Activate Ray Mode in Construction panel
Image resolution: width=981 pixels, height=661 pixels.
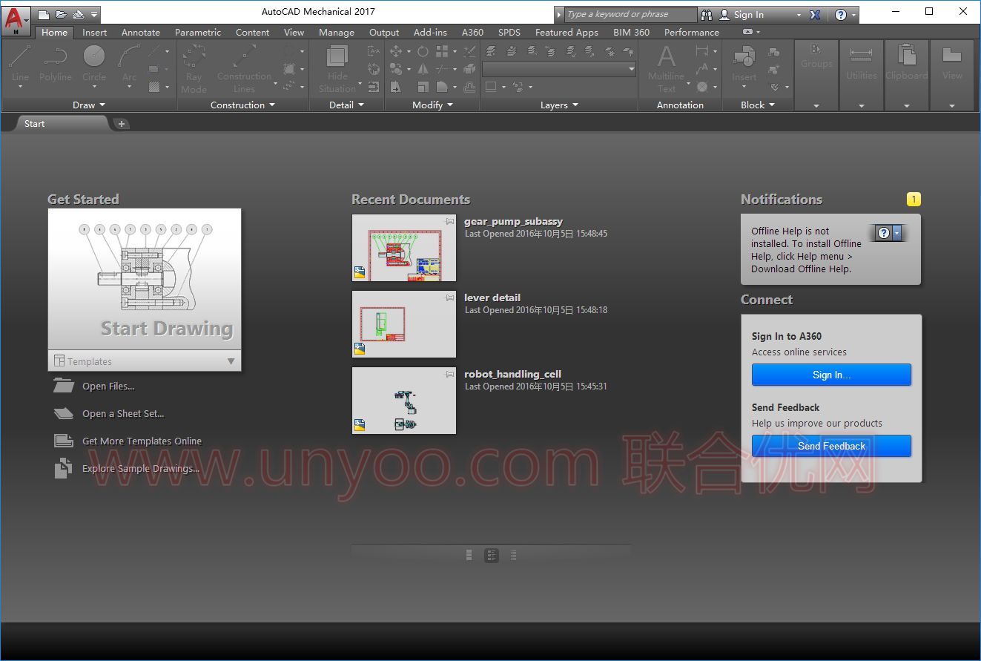[194, 68]
